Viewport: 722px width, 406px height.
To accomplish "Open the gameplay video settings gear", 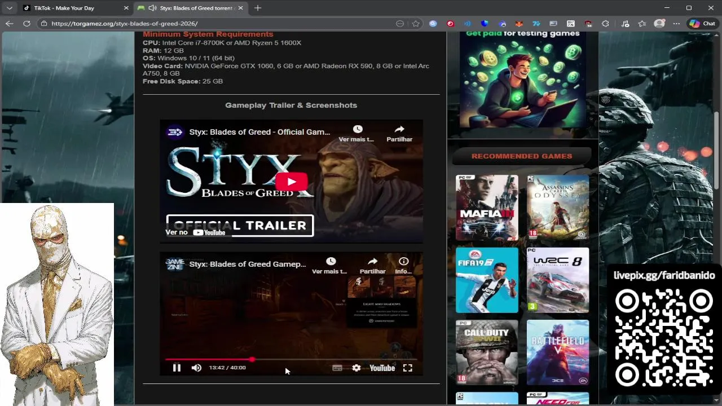I will pos(356,368).
